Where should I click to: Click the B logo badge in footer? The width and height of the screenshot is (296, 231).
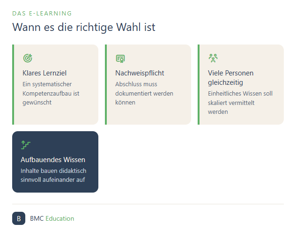click(19, 218)
